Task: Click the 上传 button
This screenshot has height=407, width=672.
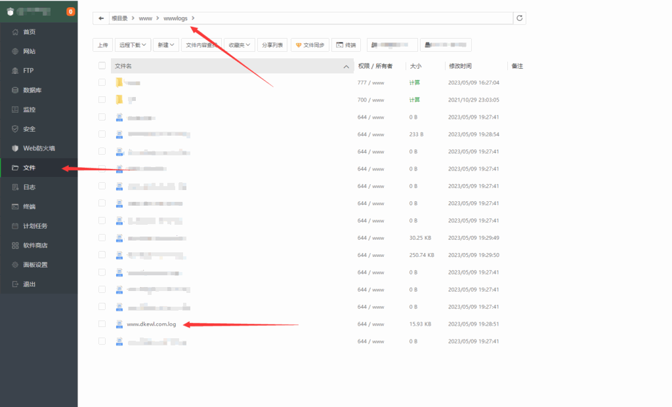Action: [x=102, y=45]
